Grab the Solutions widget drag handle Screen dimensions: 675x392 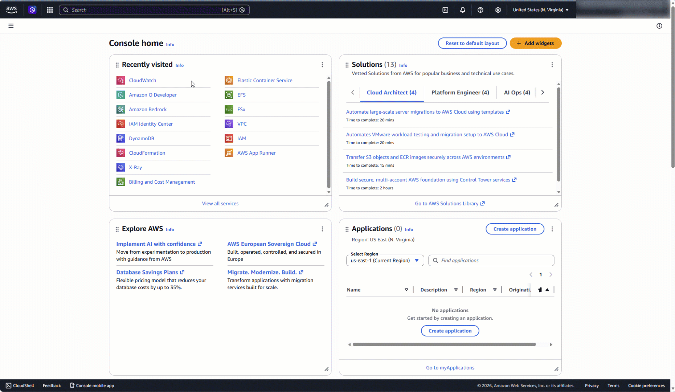(x=347, y=65)
